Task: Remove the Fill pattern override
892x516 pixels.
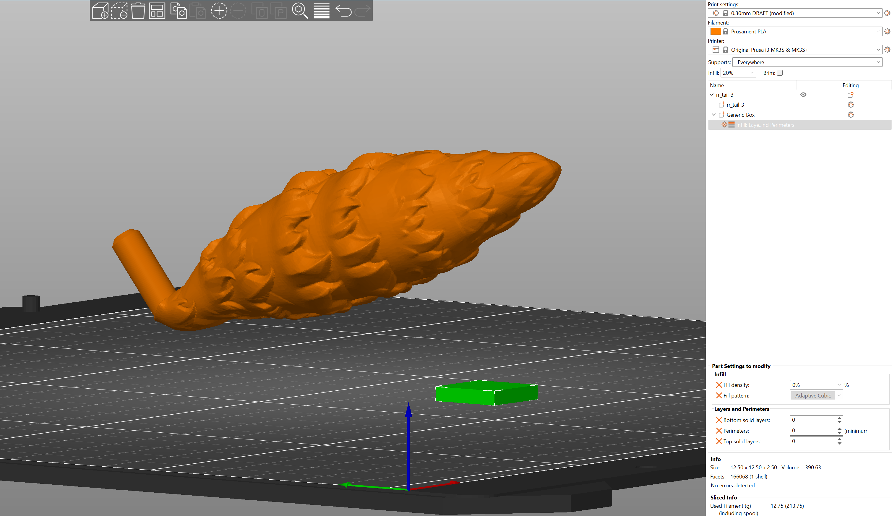Action: [719, 395]
